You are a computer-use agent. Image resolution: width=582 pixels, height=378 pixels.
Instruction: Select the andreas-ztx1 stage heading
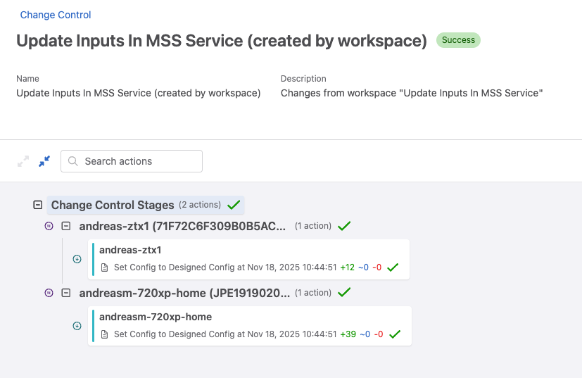(182, 226)
